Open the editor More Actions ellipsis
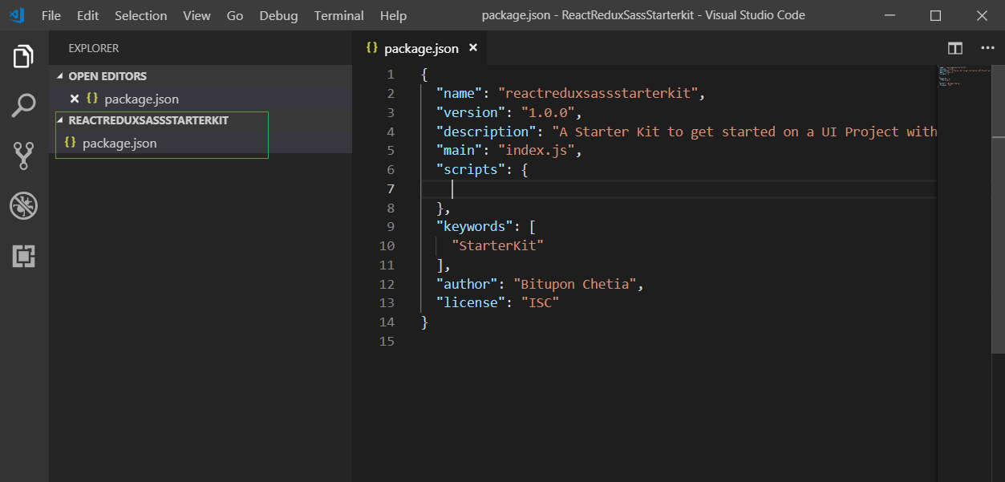Image resolution: width=1005 pixels, height=482 pixels. point(987,48)
